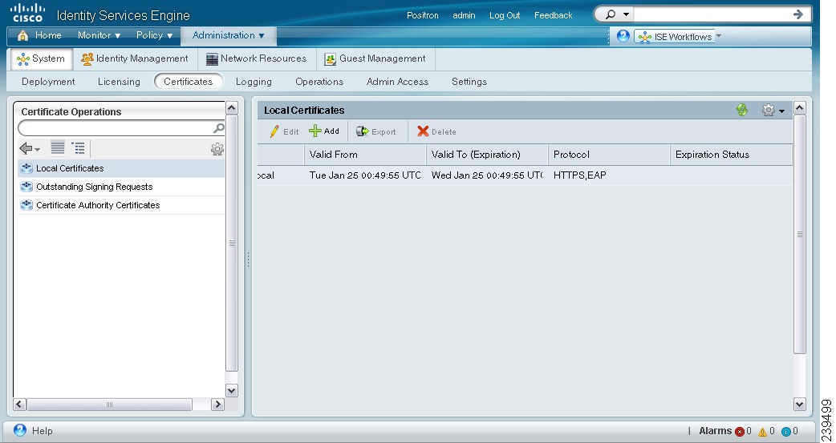Open the Administration menu
Image resolution: width=836 pixels, height=443 pixels.
(228, 35)
